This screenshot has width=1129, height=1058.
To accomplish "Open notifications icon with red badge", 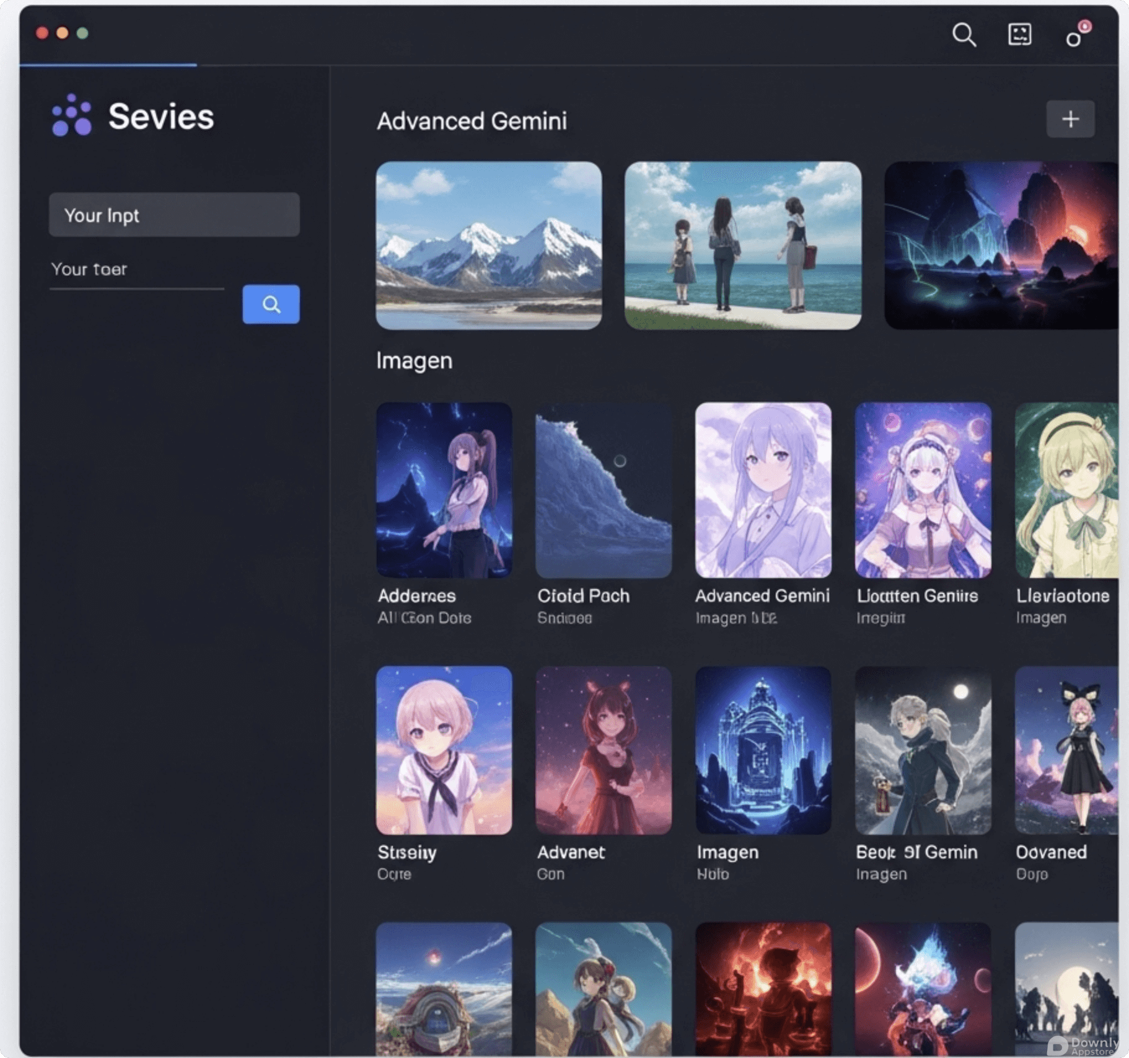I will click(1078, 35).
